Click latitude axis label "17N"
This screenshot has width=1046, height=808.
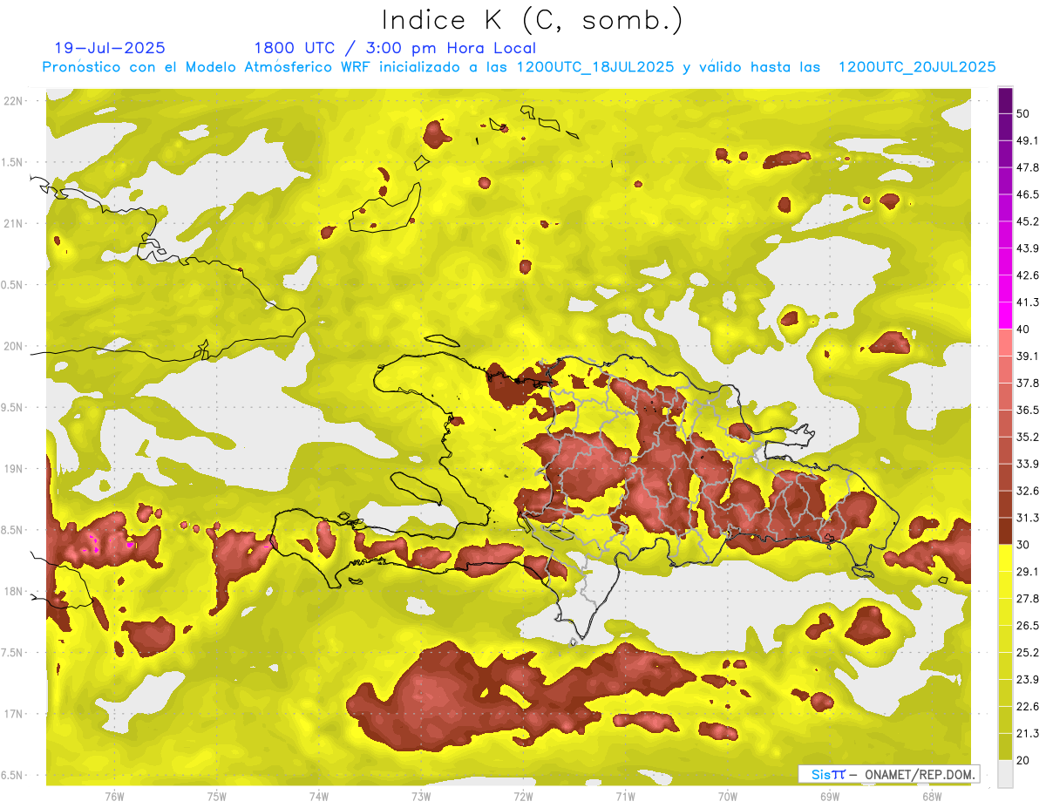[14, 714]
